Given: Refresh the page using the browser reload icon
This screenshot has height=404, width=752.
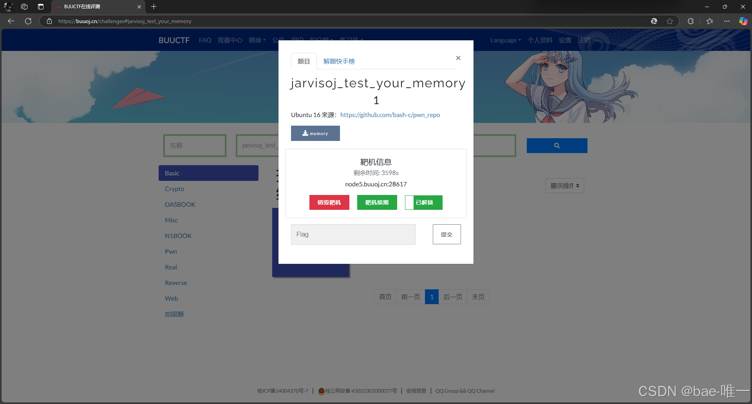Looking at the screenshot, I should point(28,21).
